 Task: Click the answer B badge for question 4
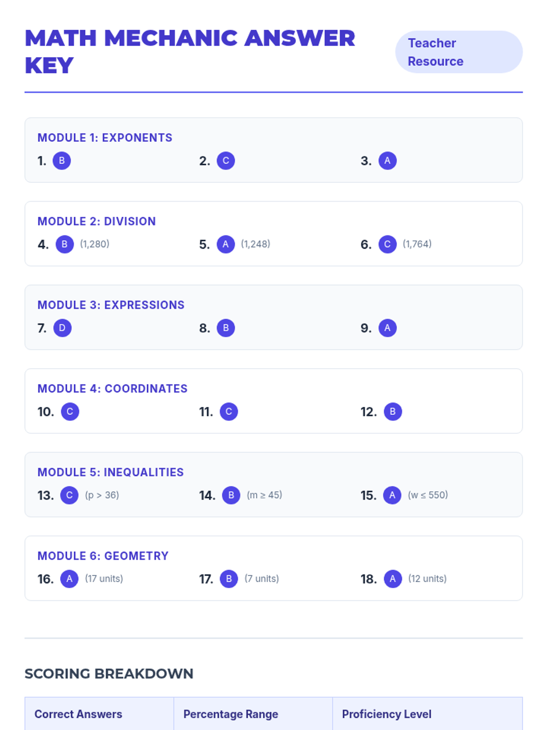(65, 244)
